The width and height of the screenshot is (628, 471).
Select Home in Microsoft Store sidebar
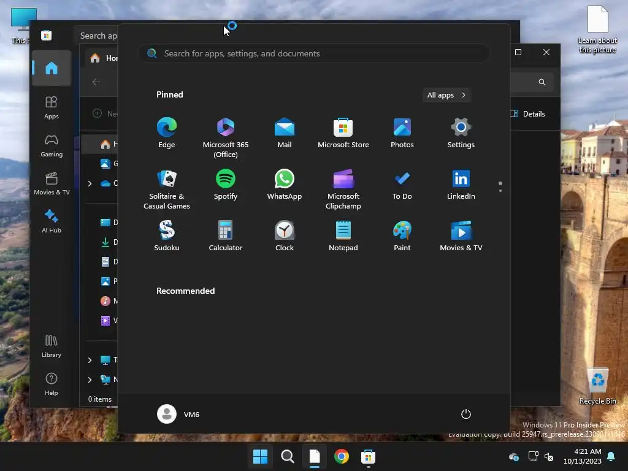(x=52, y=68)
